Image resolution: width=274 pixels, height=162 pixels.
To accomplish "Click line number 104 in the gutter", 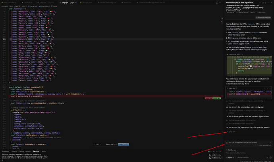I will click(x=4, y=39).
